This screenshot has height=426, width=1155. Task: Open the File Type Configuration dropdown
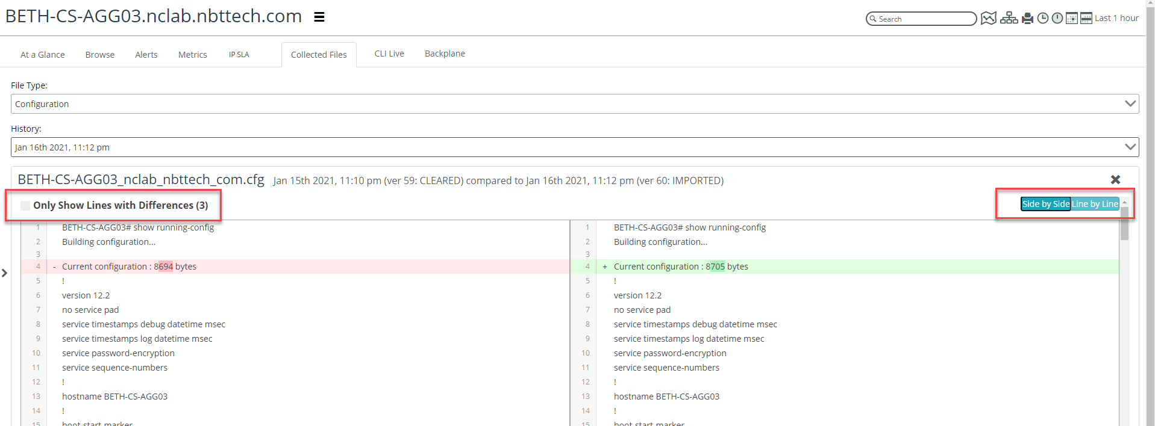(574, 104)
